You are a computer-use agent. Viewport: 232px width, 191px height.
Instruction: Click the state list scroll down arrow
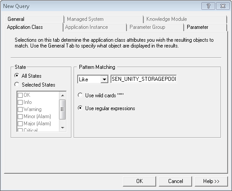point(63,128)
